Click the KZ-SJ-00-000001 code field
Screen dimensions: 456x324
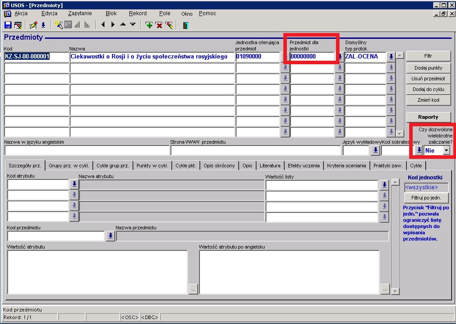click(37, 56)
